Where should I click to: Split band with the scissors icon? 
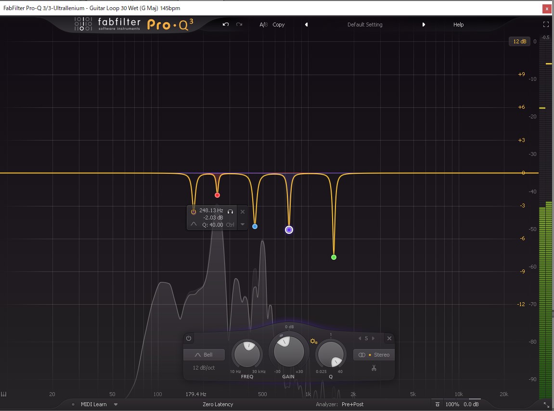click(x=374, y=368)
